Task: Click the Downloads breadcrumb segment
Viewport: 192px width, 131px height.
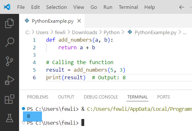Action: 85,32
